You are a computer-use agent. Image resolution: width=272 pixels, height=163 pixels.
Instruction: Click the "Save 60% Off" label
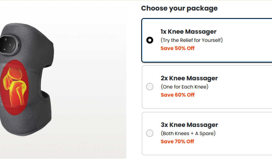(x=177, y=95)
